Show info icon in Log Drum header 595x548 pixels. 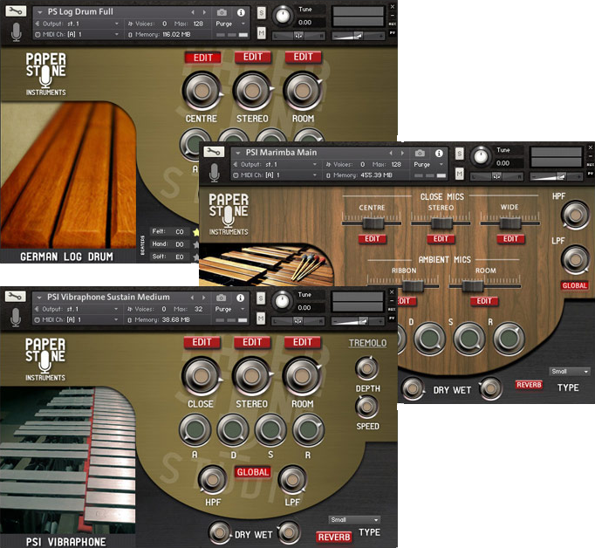point(241,12)
